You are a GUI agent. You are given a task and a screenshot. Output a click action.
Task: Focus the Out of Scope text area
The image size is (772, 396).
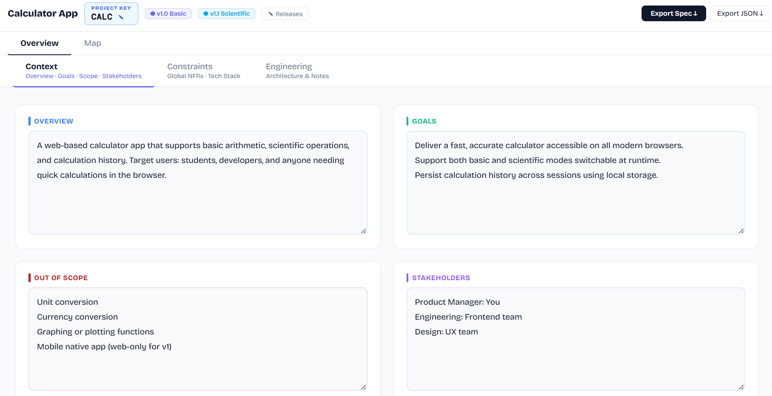click(x=198, y=339)
